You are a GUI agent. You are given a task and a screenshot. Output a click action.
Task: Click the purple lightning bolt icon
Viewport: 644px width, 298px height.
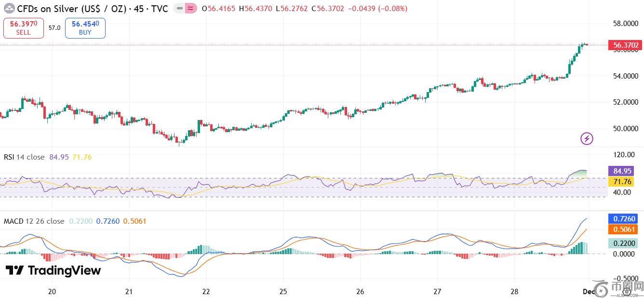pyautogui.click(x=586, y=139)
